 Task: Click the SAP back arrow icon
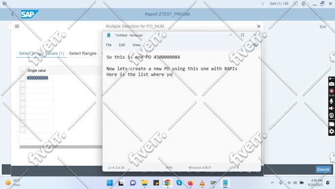click(x=13, y=14)
